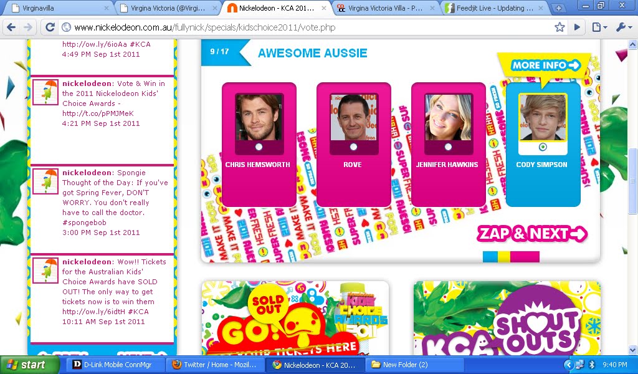Click the scrollbar down arrow

click(x=633, y=350)
